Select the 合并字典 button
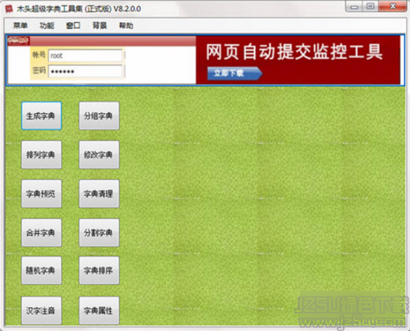Viewport: 410px width, 331px height. coord(42,233)
